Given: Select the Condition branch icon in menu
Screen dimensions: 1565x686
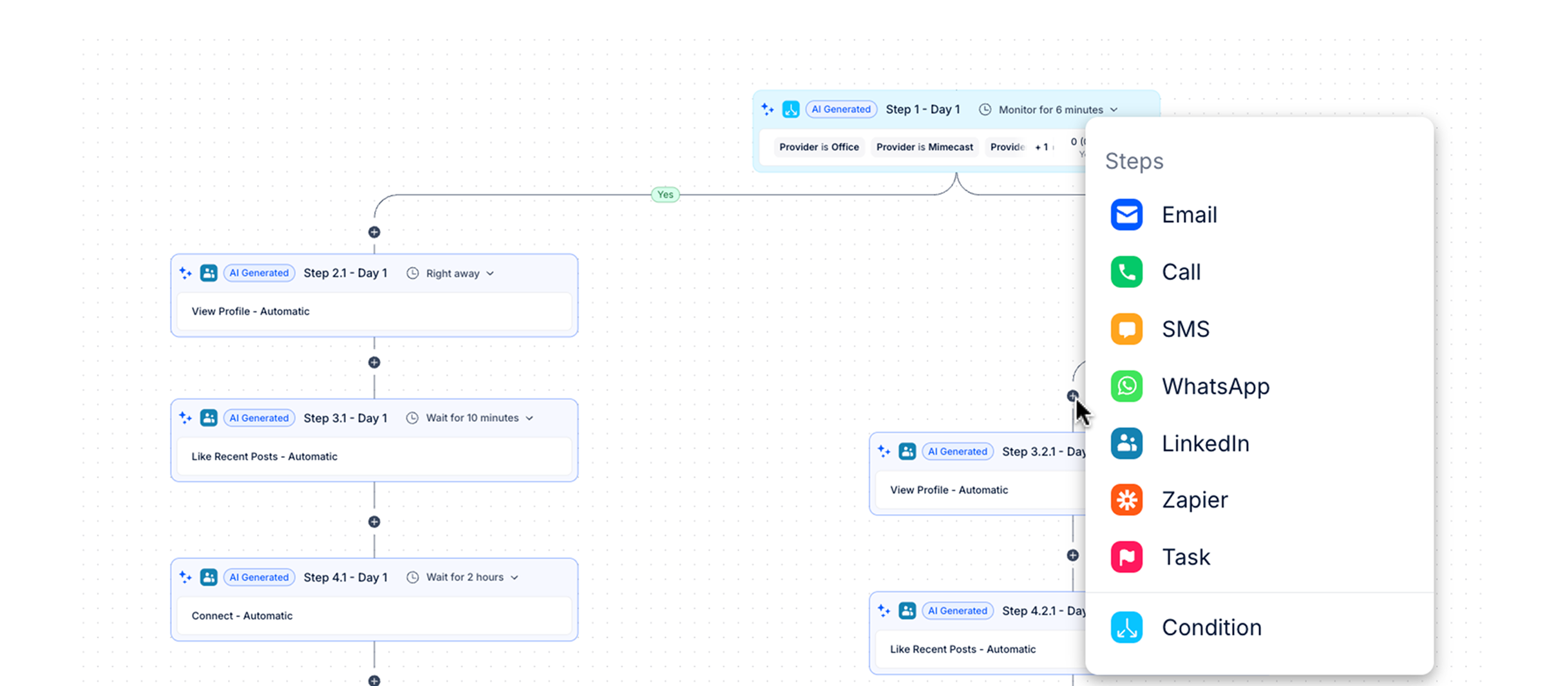Looking at the screenshot, I should (1126, 627).
